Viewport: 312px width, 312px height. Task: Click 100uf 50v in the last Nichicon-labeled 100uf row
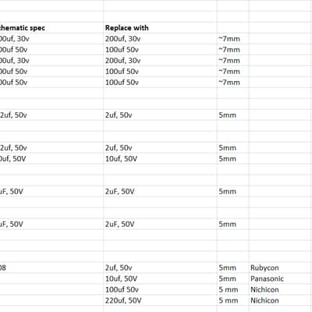(160, 289)
